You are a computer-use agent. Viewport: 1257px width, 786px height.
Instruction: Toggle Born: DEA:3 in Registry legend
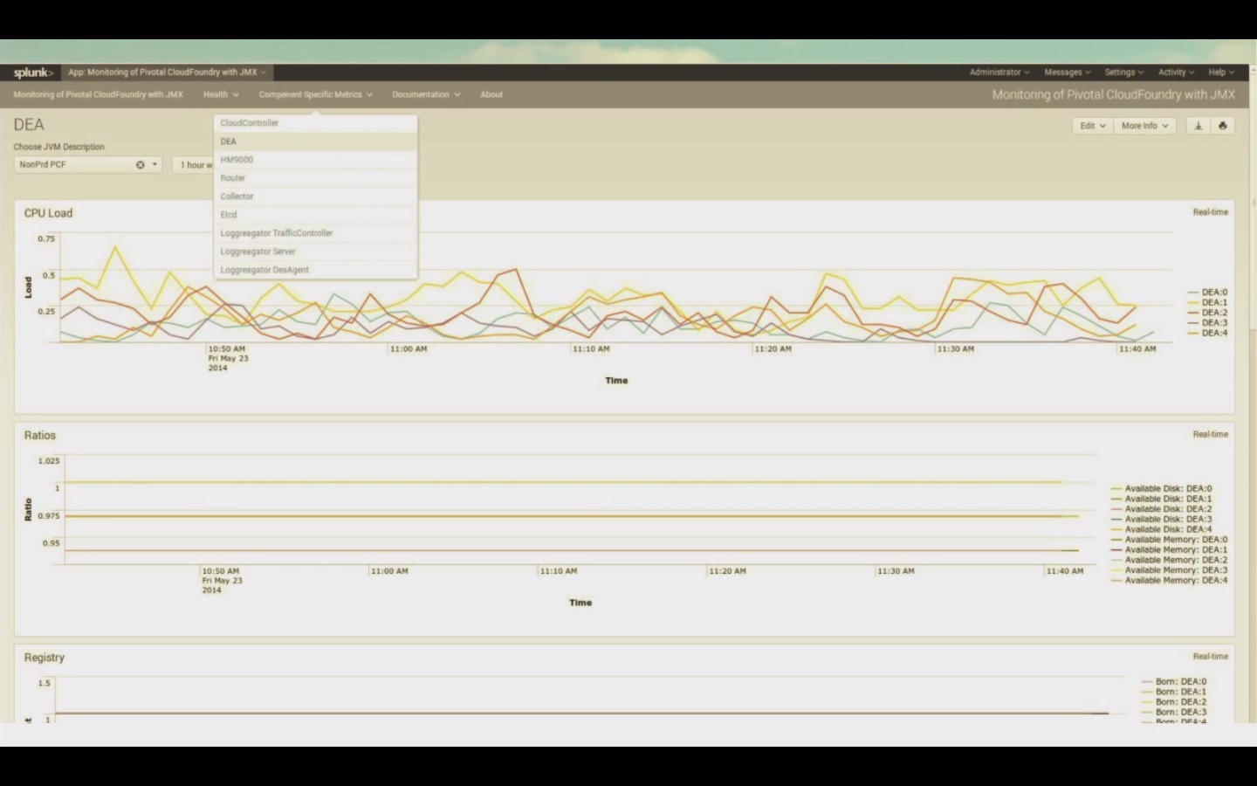1174,713
